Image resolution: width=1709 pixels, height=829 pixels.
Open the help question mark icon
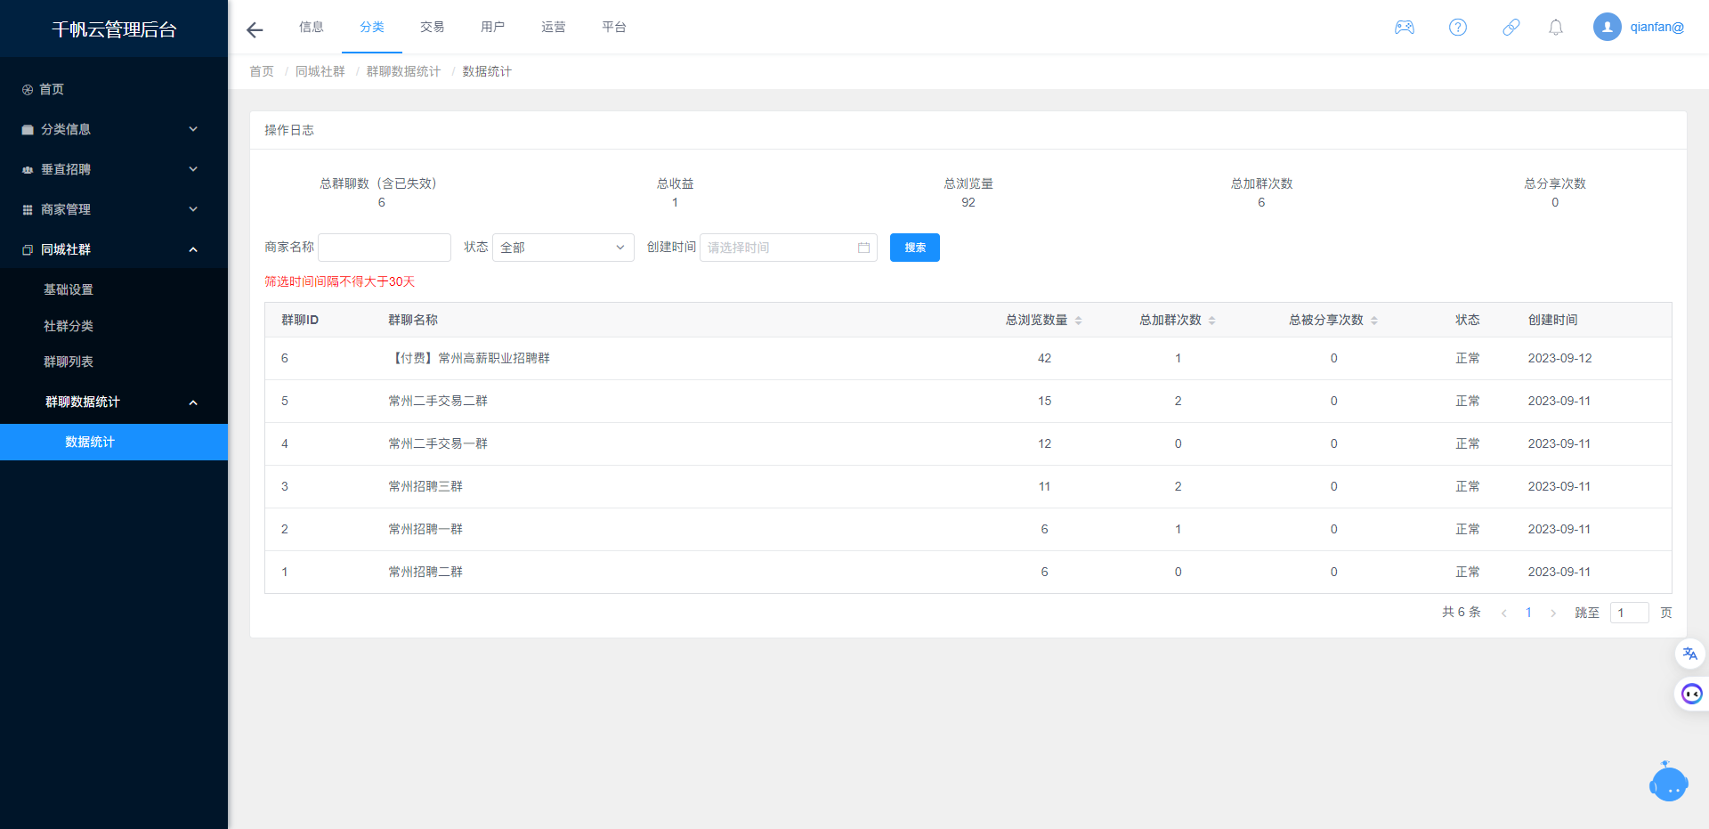click(1458, 28)
